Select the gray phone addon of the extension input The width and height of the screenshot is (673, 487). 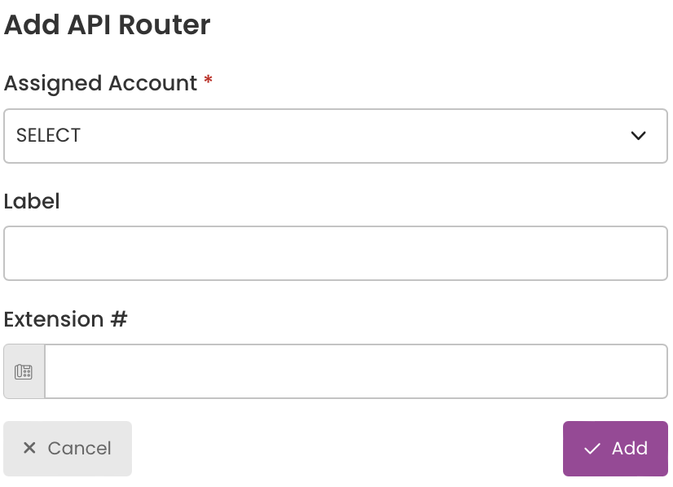pyautogui.click(x=24, y=371)
